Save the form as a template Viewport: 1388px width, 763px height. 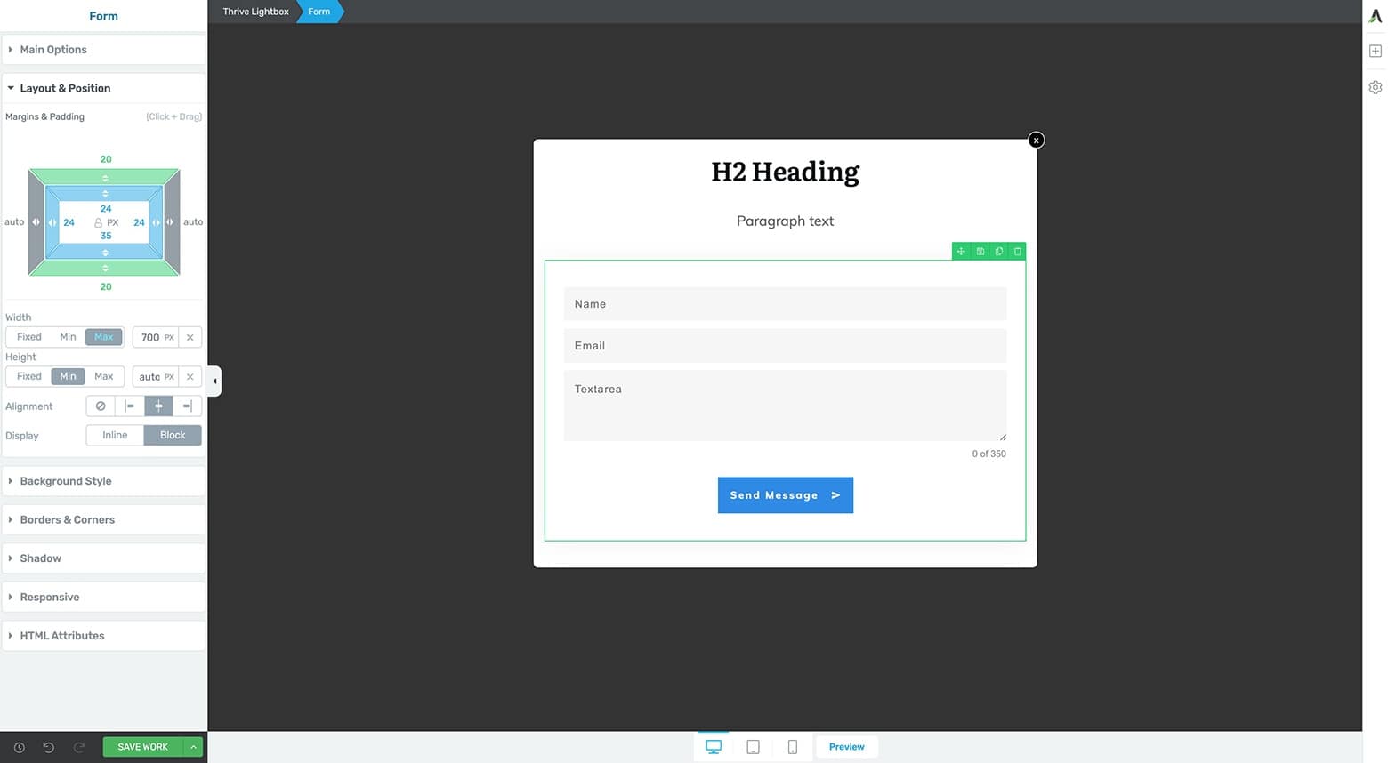point(980,252)
